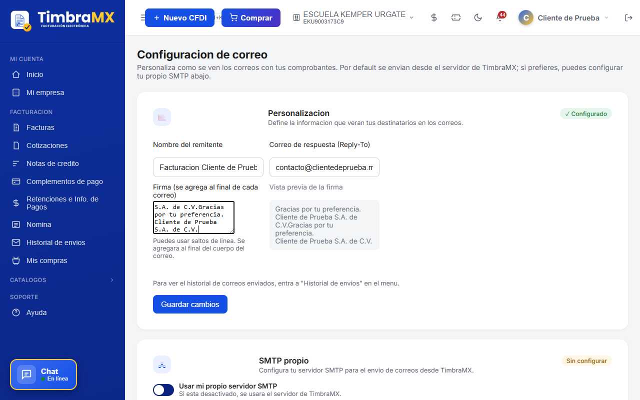Click the Firma textarea
The width and height of the screenshot is (640, 400).
(193, 217)
